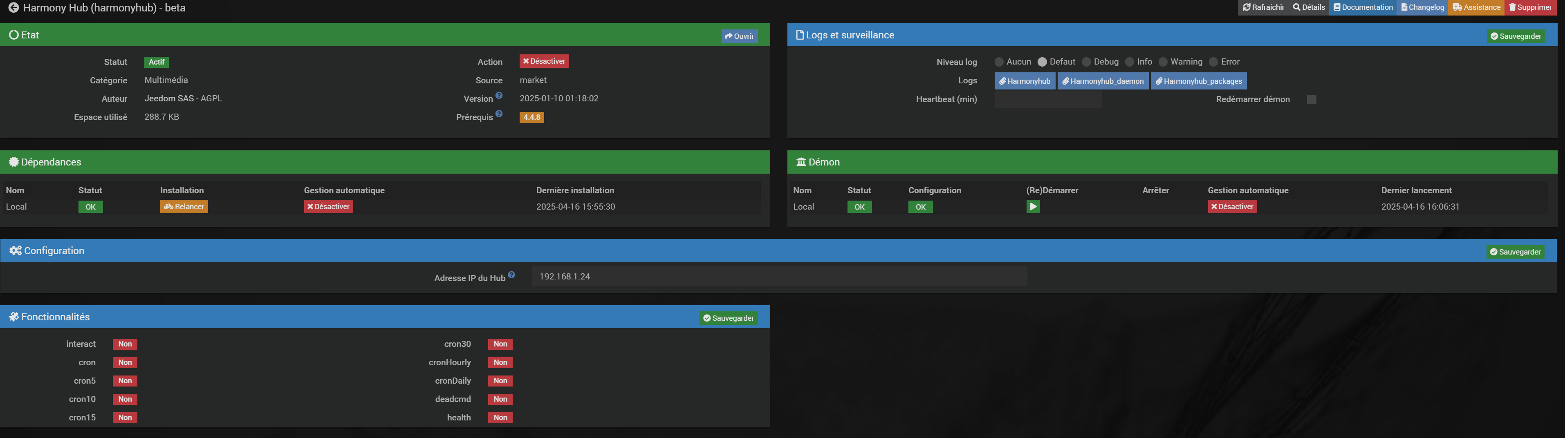Click the Configuration panel gears icon

click(x=15, y=250)
